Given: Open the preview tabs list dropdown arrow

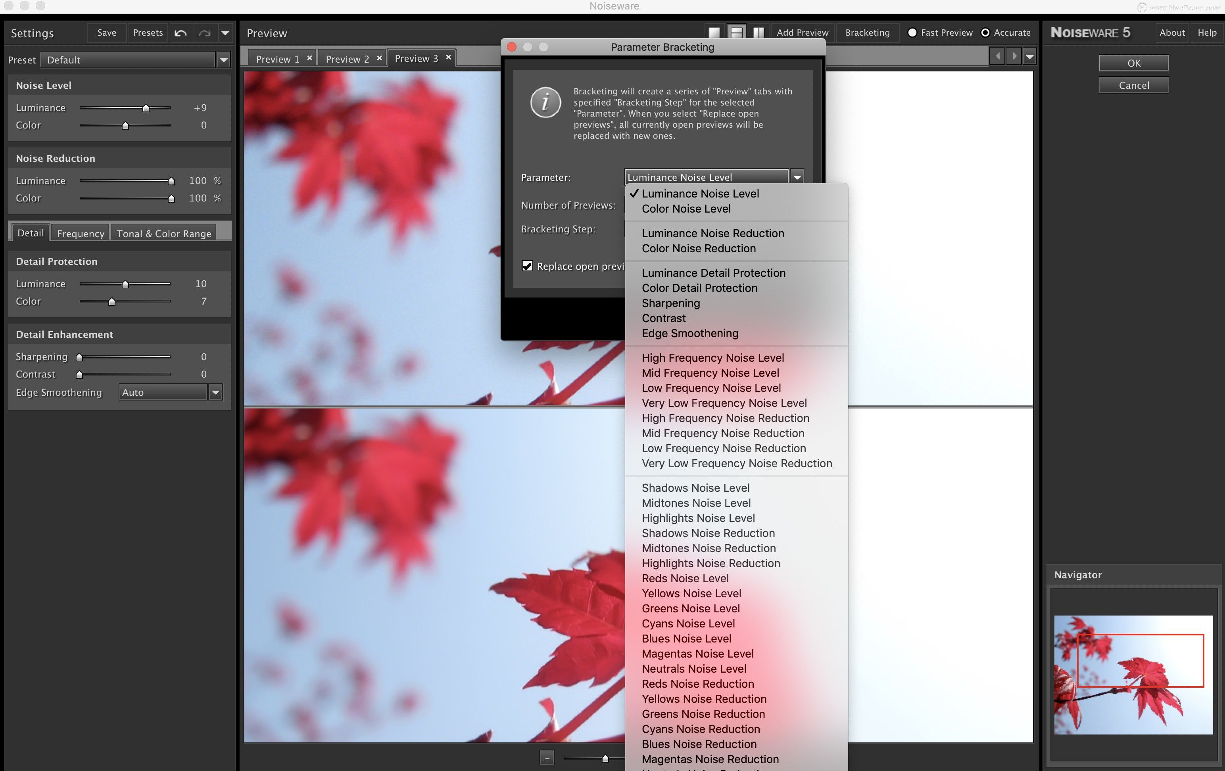Looking at the screenshot, I should coord(1030,56).
